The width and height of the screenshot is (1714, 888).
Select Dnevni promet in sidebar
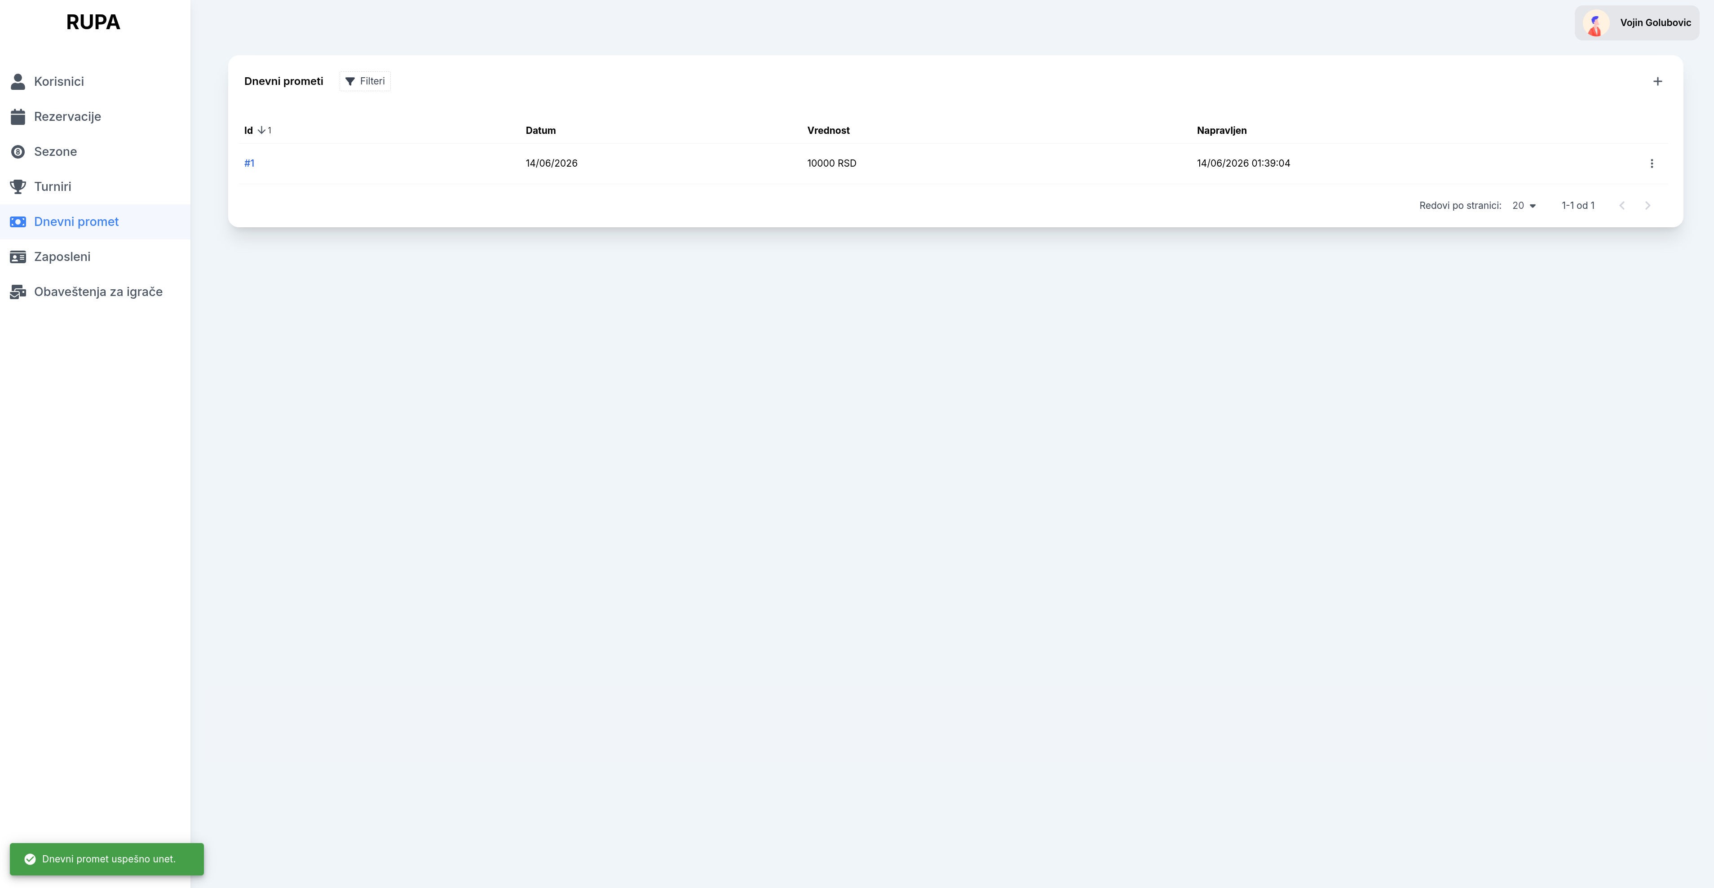tap(95, 221)
